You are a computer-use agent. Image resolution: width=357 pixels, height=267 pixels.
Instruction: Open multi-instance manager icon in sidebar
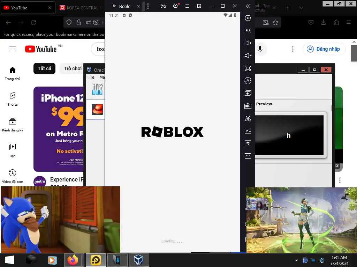tap(248, 93)
